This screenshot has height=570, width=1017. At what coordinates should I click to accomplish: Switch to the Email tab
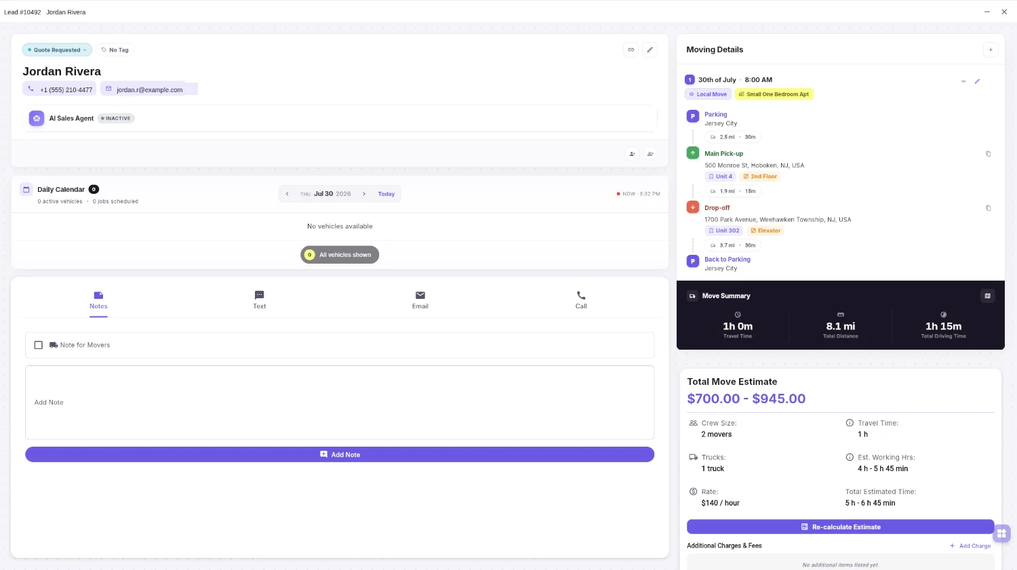tap(420, 300)
